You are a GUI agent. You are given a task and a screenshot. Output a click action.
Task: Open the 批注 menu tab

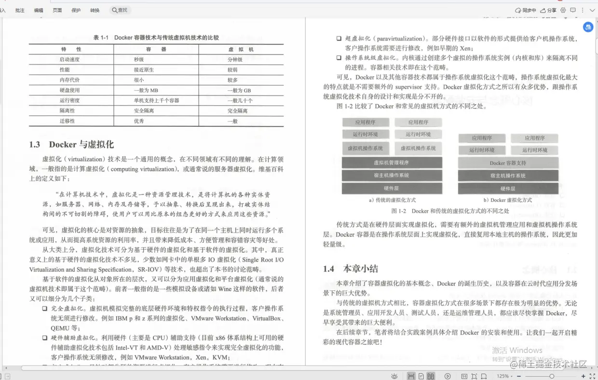pyautogui.click(x=20, y=10)
